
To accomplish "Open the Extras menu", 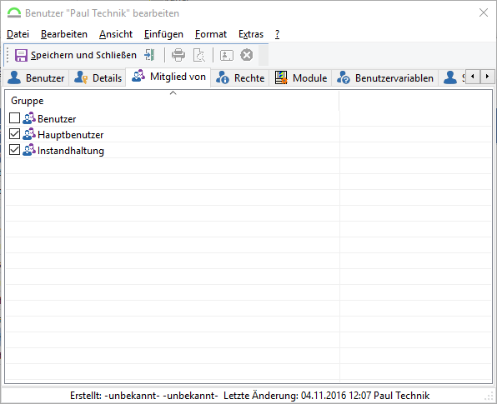I will pos(251,34).
